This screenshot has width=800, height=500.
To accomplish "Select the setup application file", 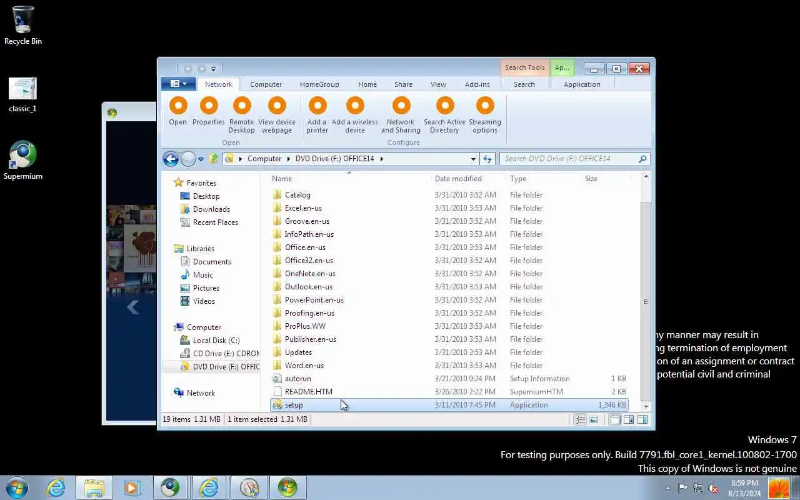I will point(449,405).
